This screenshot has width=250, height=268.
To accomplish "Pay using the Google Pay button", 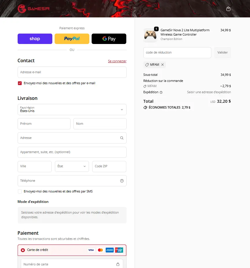I will 109,39.
